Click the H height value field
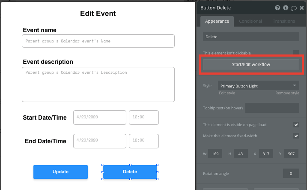 coord(241,154)
